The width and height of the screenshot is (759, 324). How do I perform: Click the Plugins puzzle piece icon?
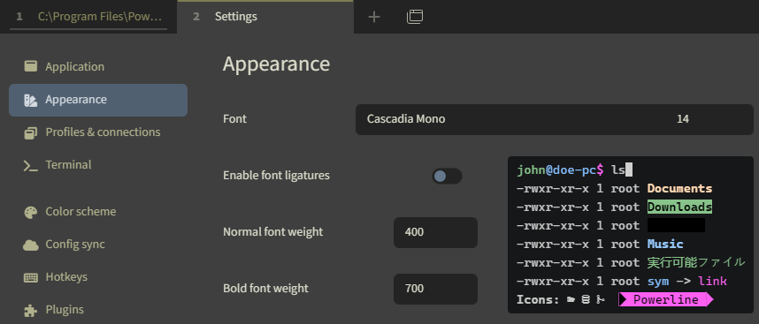30,310
